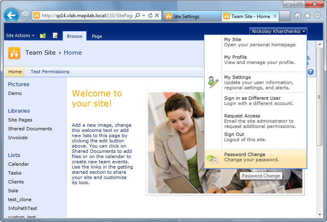
Task: Click the browser back arrow button
Action: [x=11, y=16]
